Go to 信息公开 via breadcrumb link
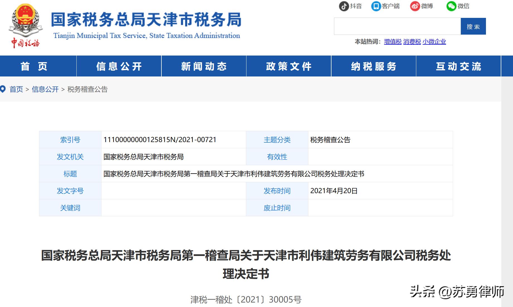 tap(45, 89)
